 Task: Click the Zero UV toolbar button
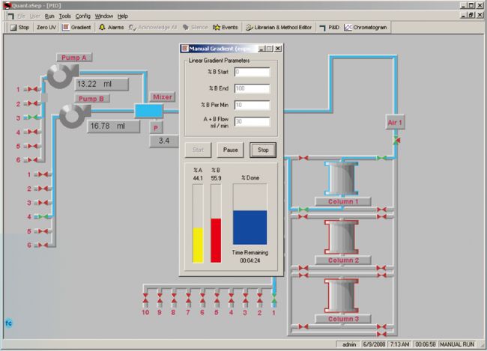[46, 27]
